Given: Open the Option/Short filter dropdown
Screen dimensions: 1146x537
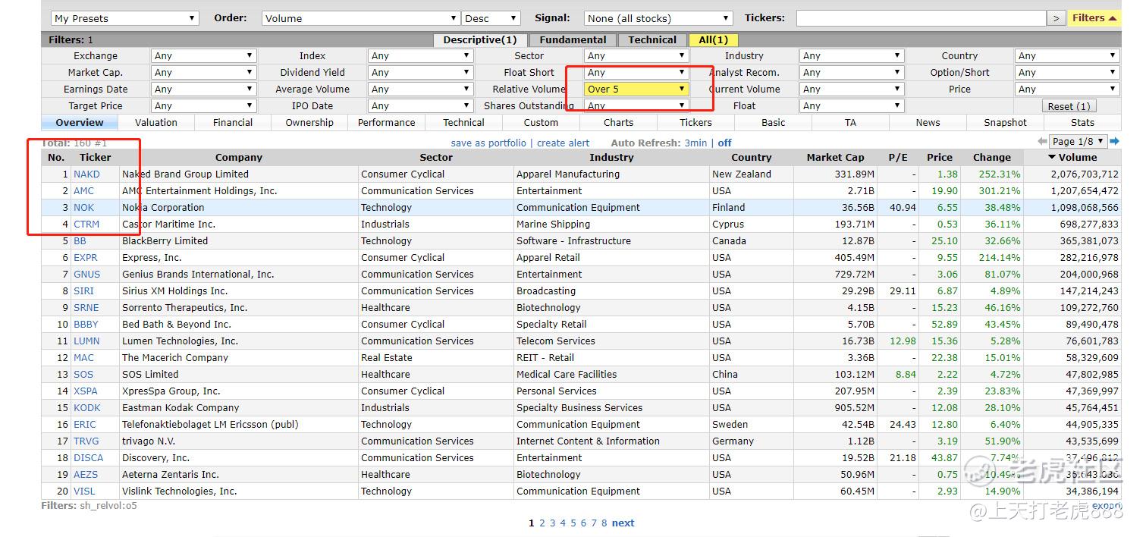Looking at the screenshot, I should click(1067, 72).
